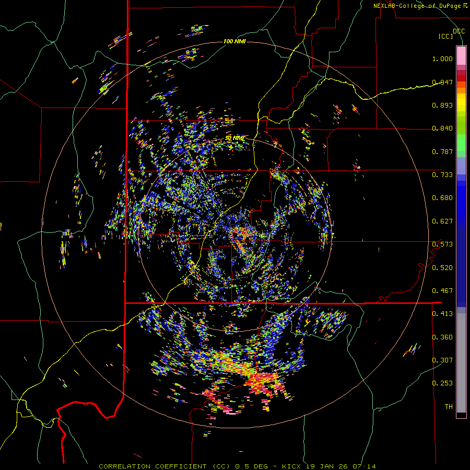Screen dimensions: 470x470
Task: Pick the gray low-value segment of the color bar
Action: click(461, 363)
